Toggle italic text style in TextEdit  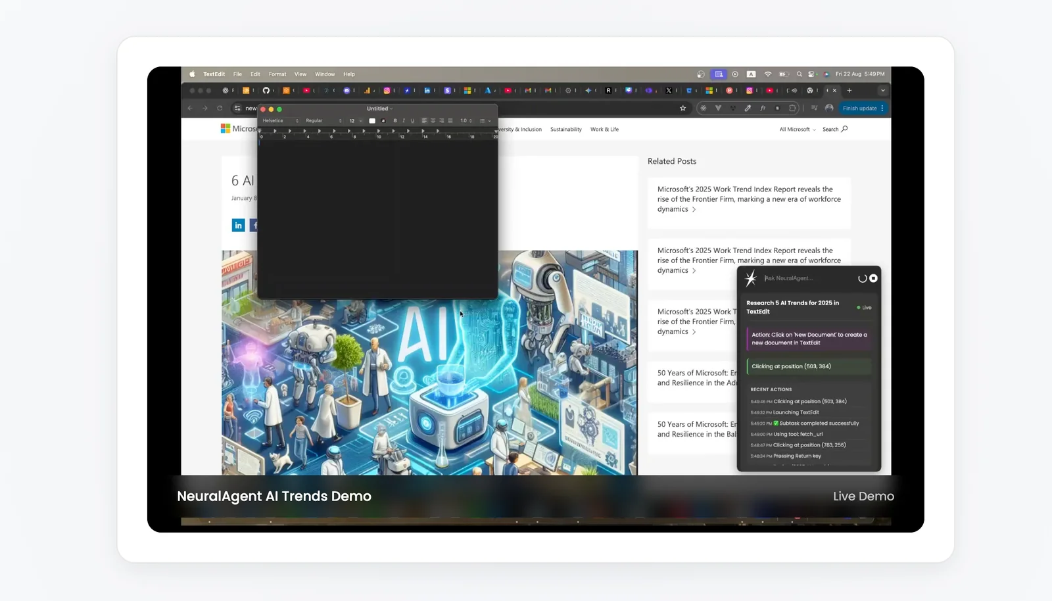(x=403, y=121)
